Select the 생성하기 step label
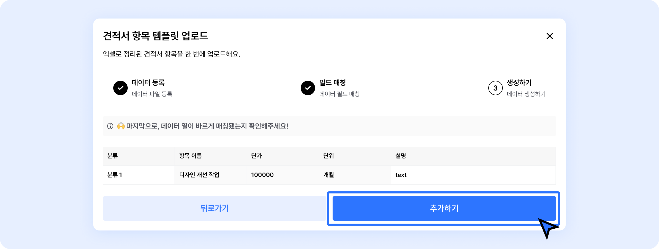Image resolution: width=659 pixels, height=249 pixels. pyautogui.click(x=519, y=83)
